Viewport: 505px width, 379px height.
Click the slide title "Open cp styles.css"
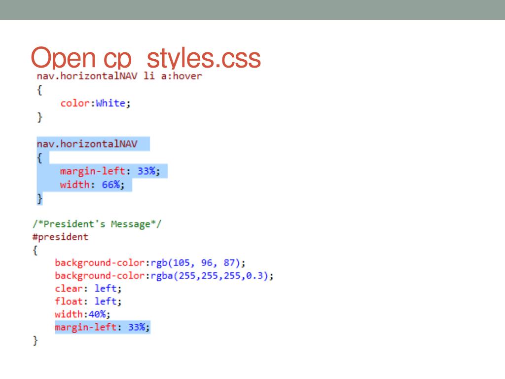point(145,58)
